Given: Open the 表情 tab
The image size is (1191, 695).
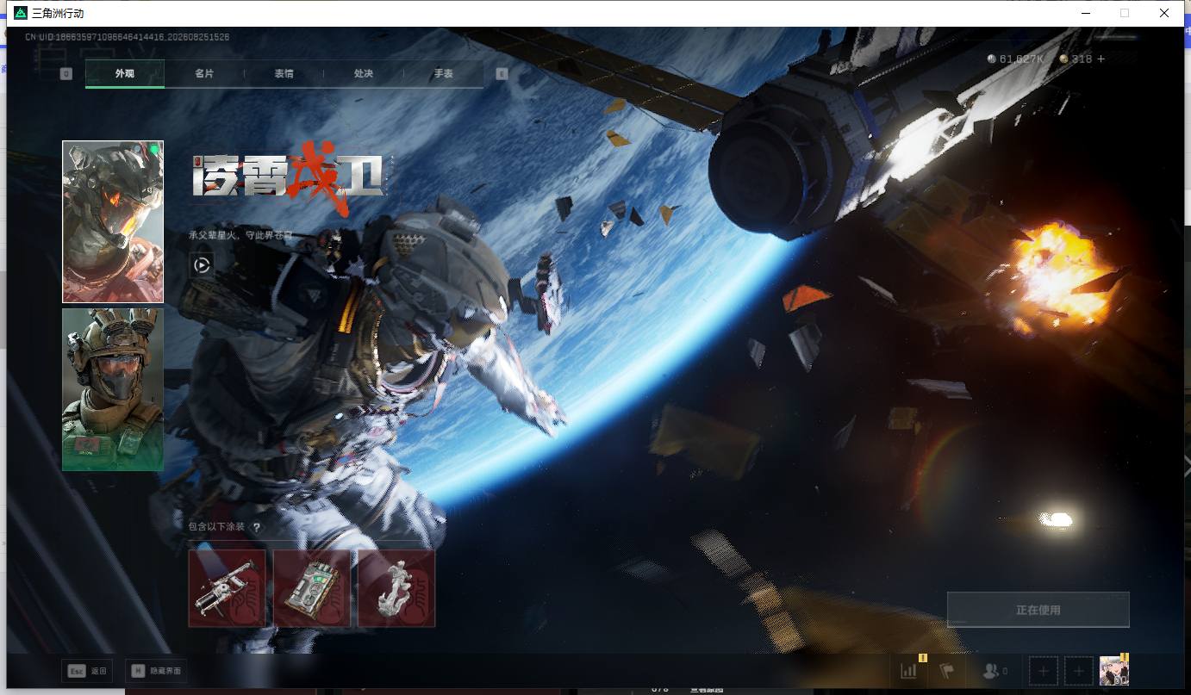Looking at the screenshot, I should coord(284,73).
